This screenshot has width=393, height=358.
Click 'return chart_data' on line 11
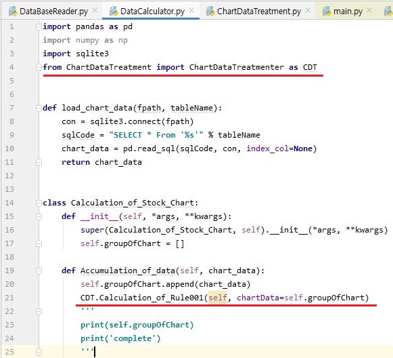[x=101, y=162]
